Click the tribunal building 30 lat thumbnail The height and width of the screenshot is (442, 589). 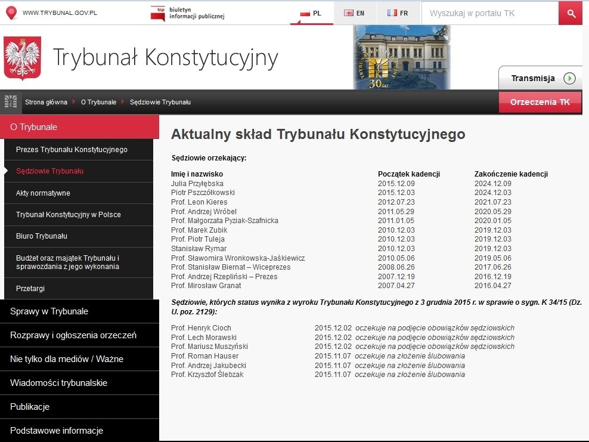401,58
